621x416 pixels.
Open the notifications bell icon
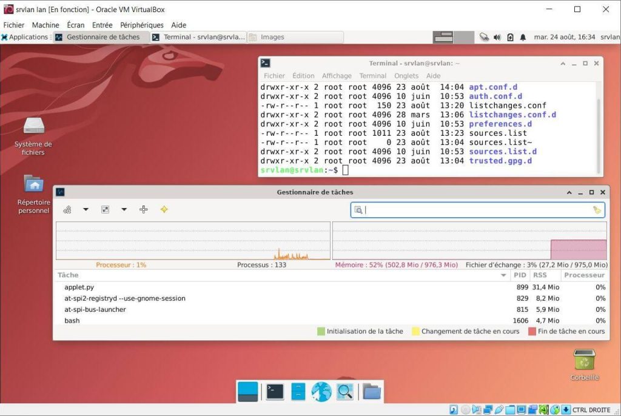click(x=523, y=37)
